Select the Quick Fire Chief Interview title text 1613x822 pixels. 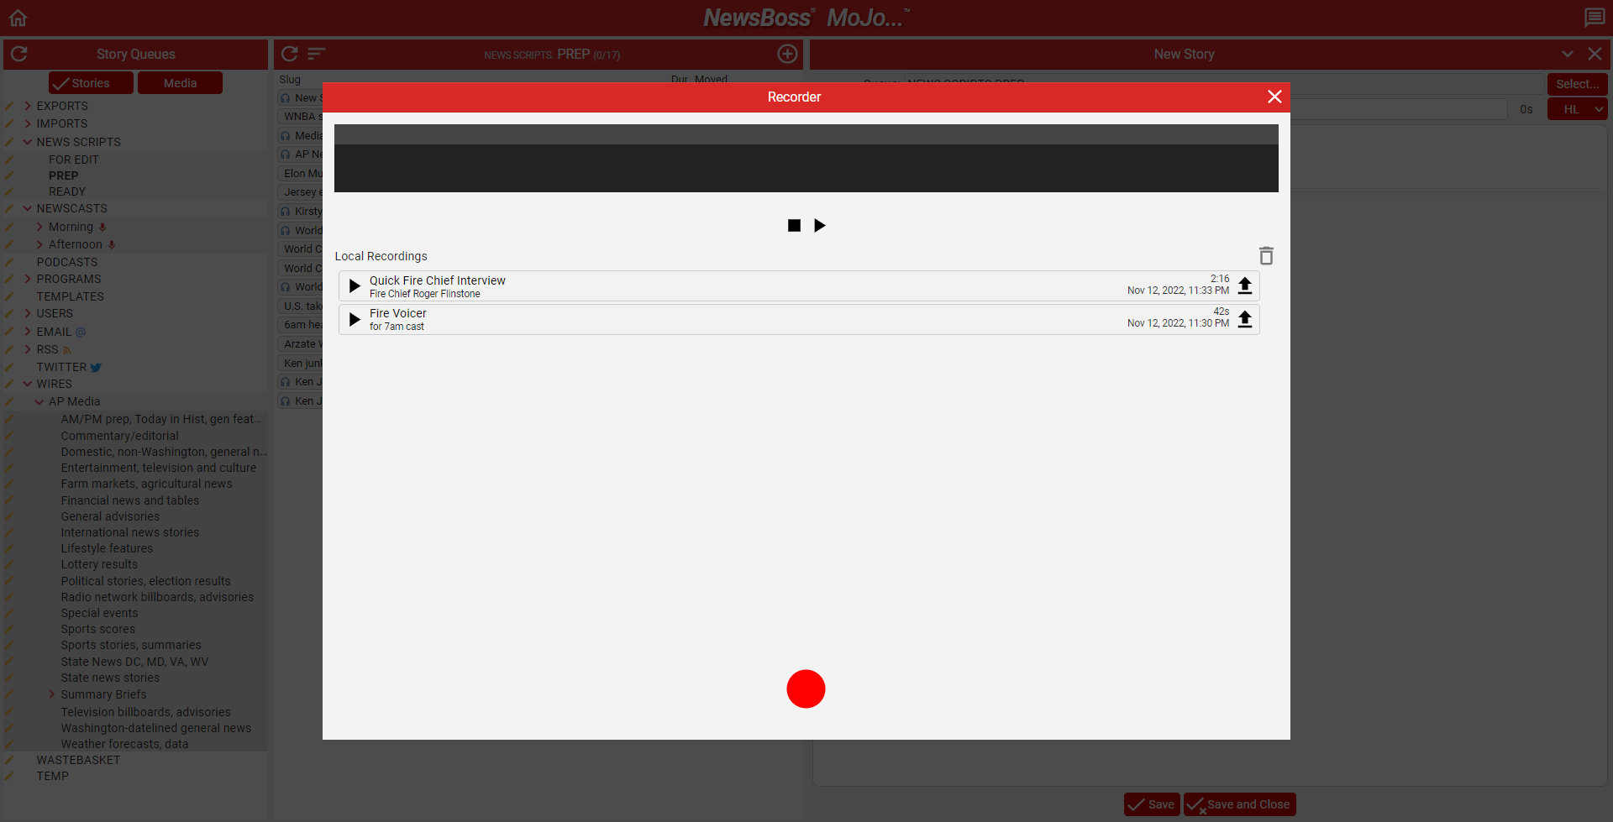pyautogui.click(x=438, y=280)
